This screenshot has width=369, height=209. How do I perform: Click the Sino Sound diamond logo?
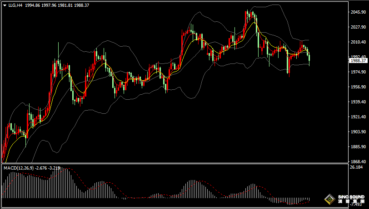329,199
